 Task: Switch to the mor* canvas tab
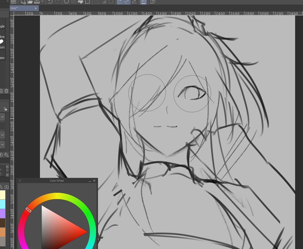click(x=24, y=8)
